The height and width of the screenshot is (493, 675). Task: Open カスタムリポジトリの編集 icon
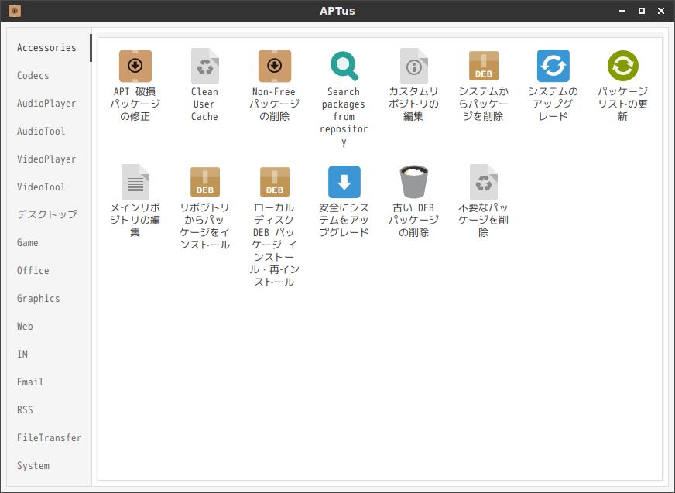(413, 66)
